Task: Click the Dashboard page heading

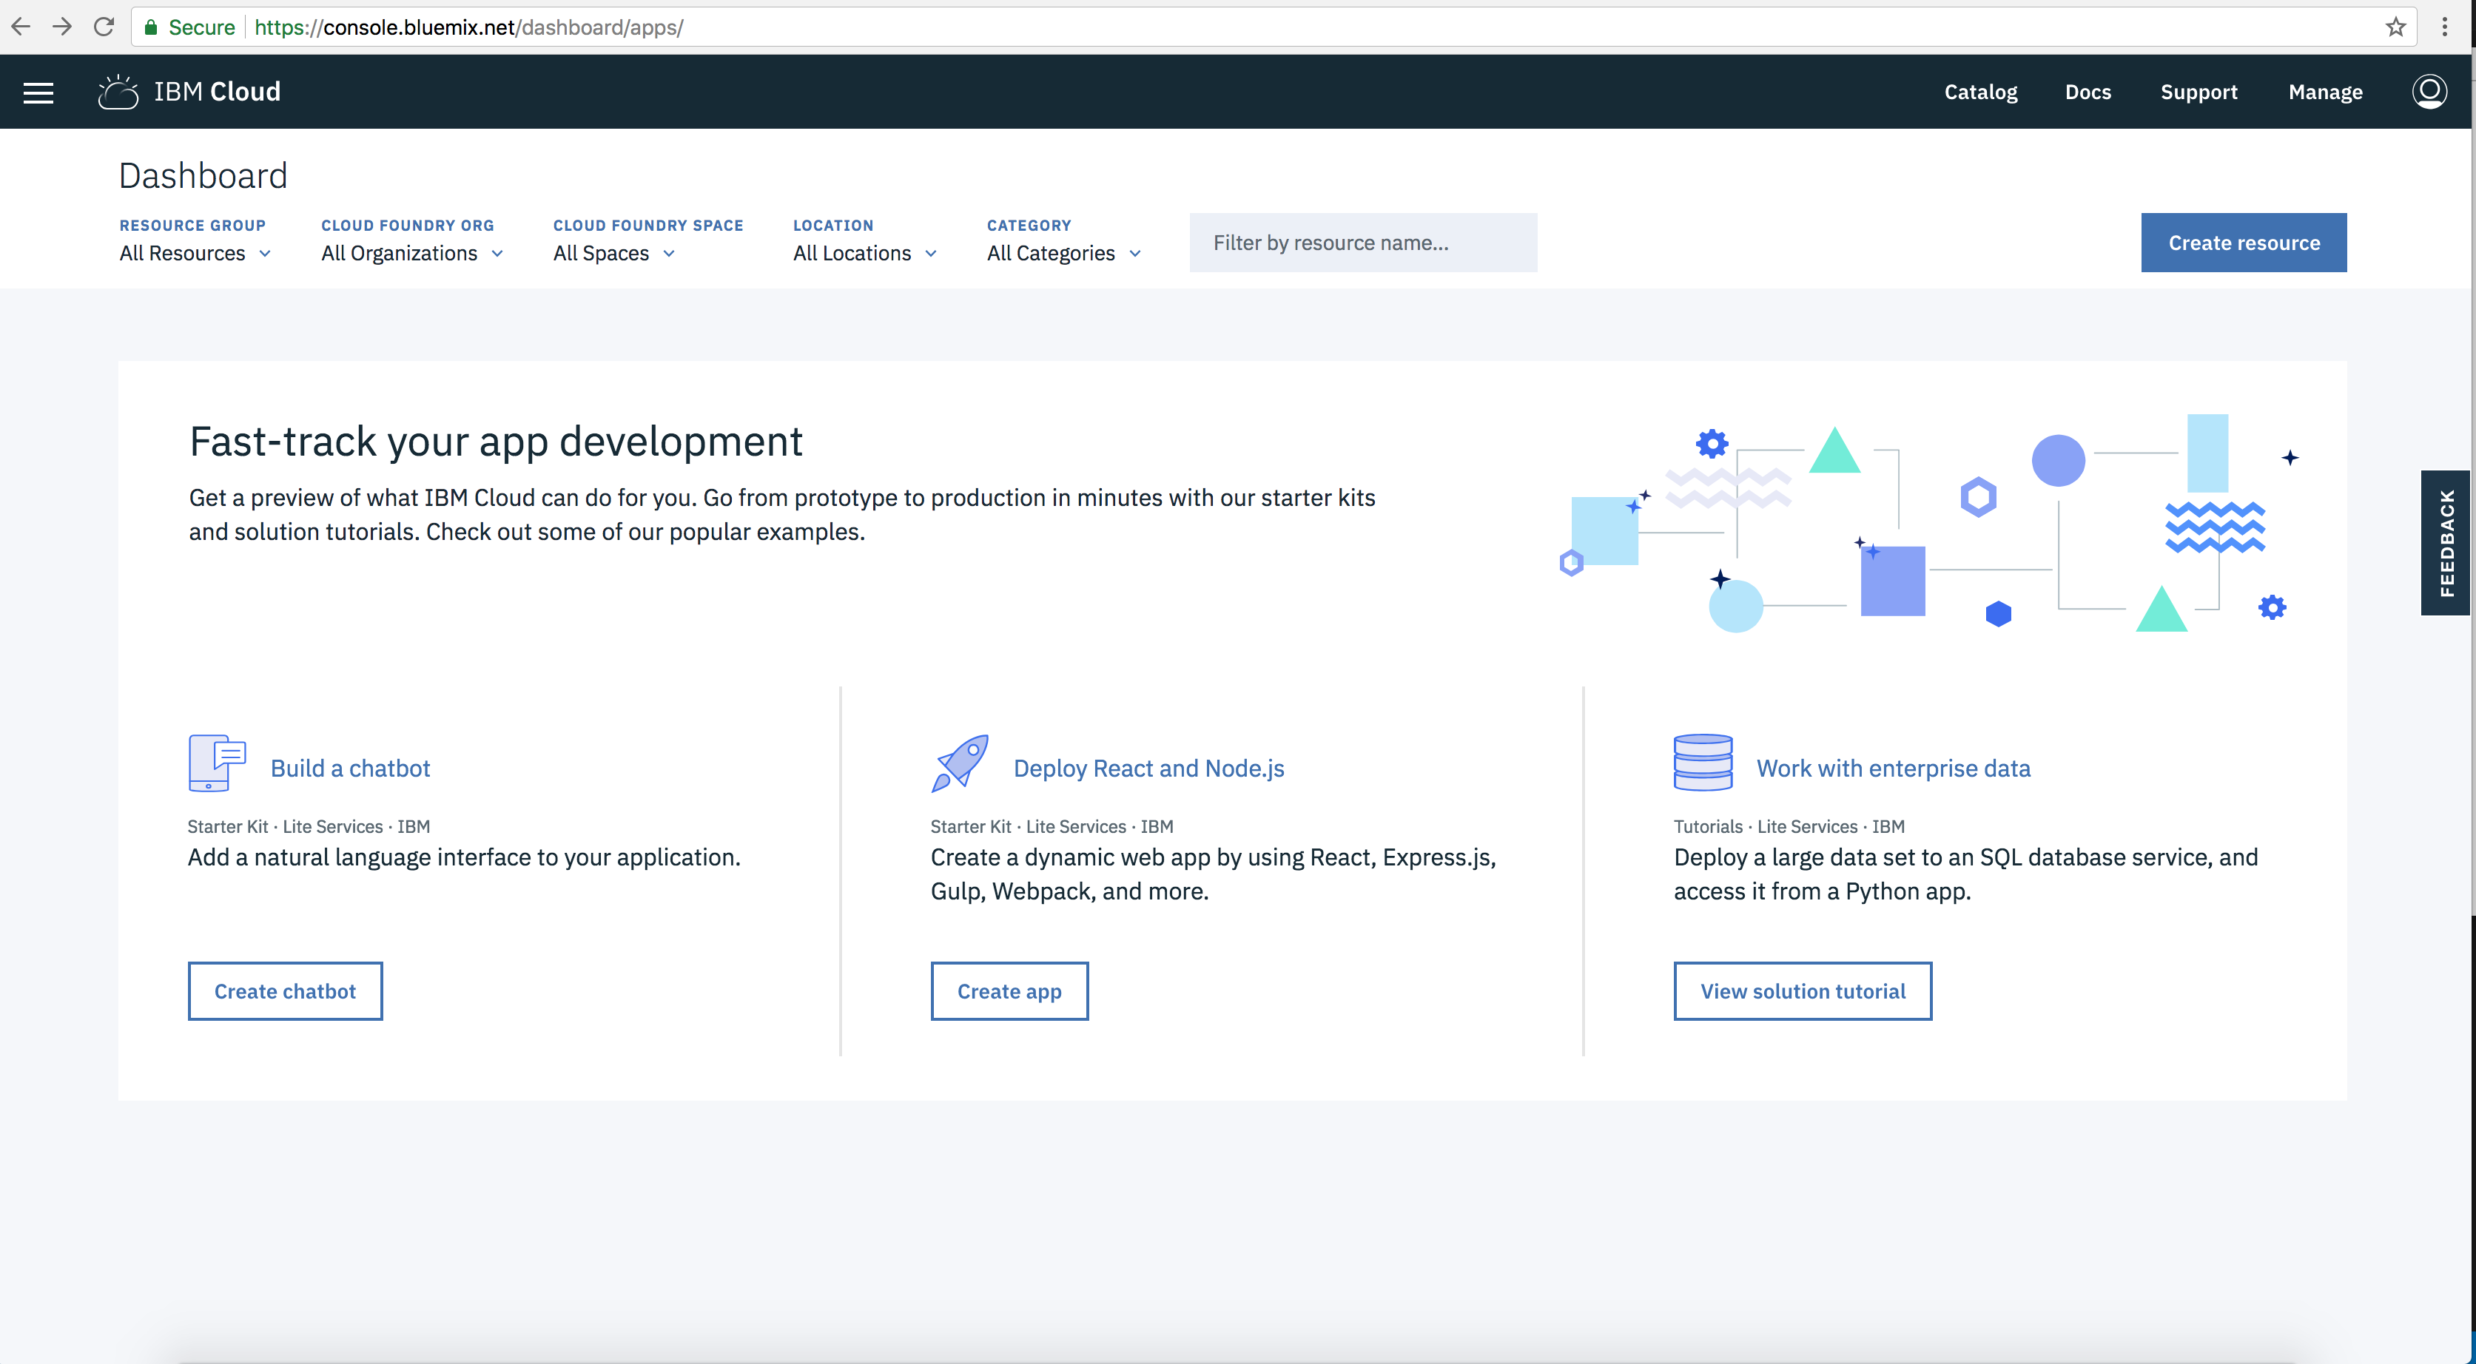Action: pyautogui.click(x=203, y=176)
